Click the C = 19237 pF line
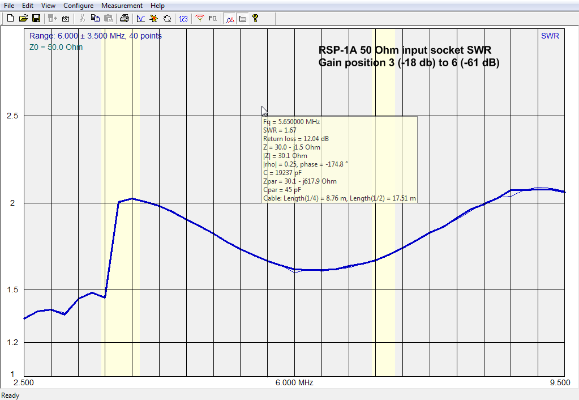Image resolution: width=579 pixels, height=400 pixels. pyautogui.click(x=282, y=173)
